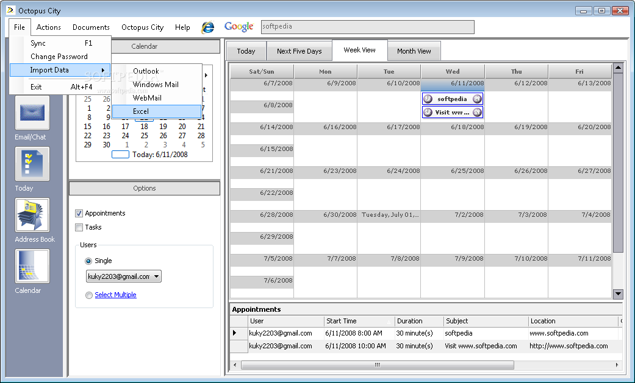Click the Wed column header
Viewport: 635px width, 383px height.
[x=453, y=72]
